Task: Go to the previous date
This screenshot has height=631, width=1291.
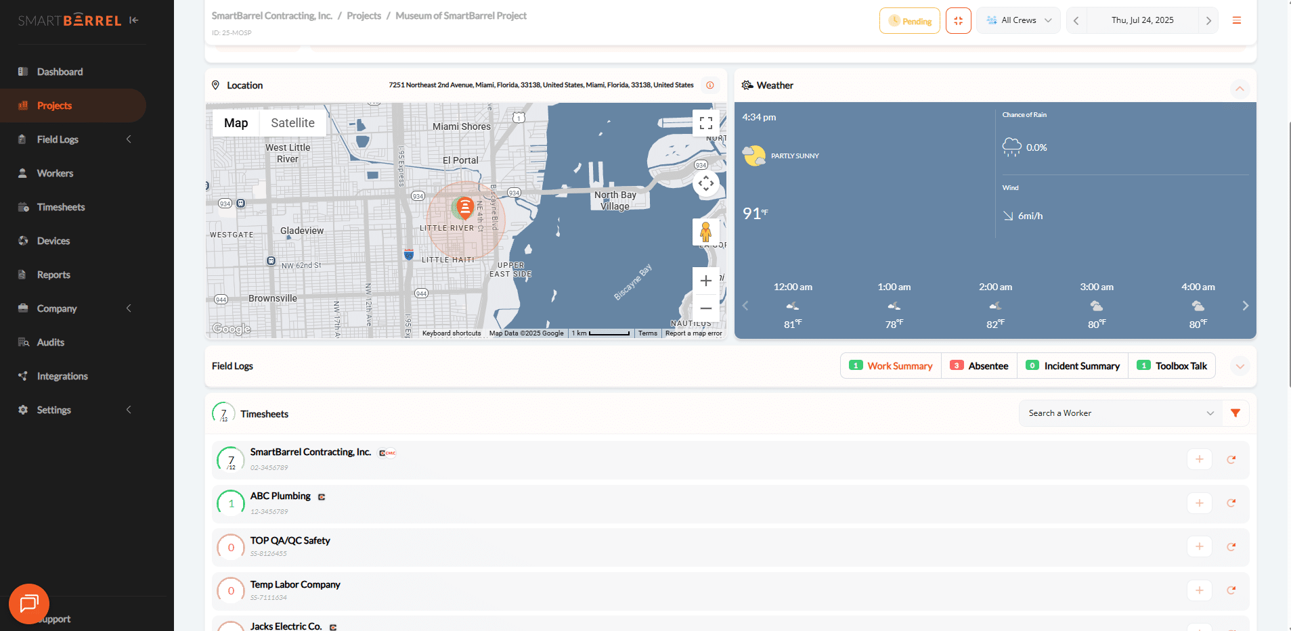Action: (x=1076, y=20)
